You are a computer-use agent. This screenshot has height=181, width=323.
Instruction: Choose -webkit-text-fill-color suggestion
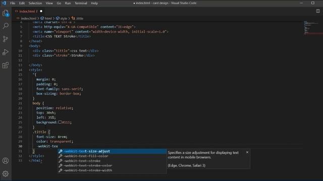[112, 156]
